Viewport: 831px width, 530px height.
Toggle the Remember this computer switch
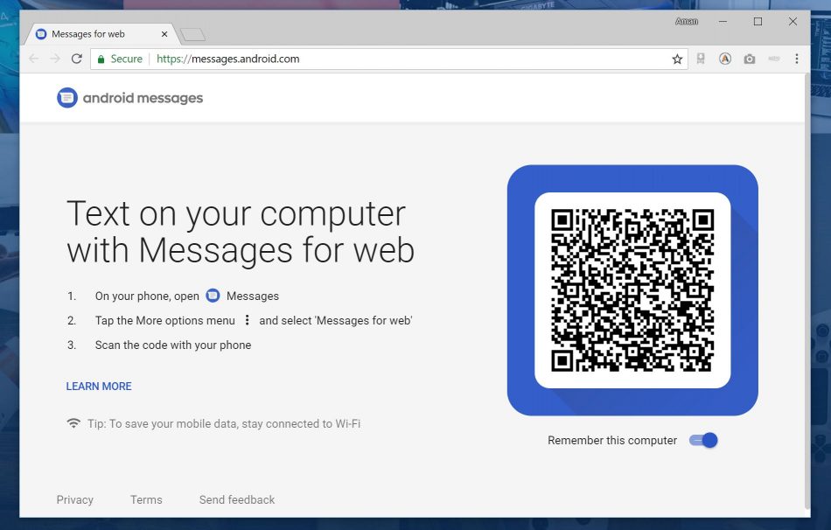coord(703,440)
